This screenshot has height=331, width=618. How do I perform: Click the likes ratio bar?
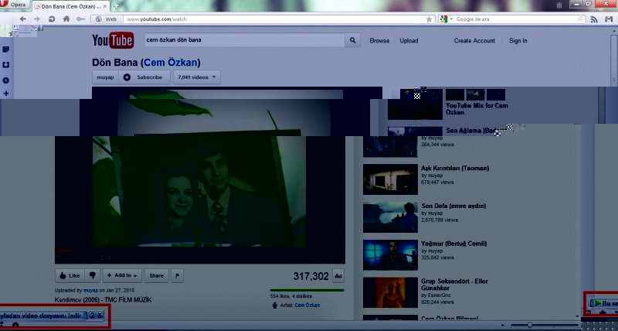click(307, 290)
